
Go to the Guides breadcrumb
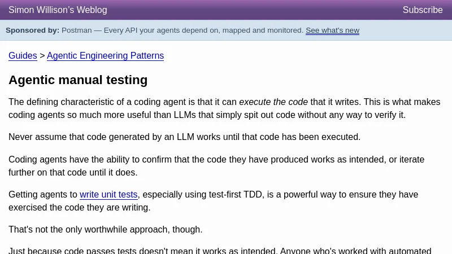pyautogui.click(x=23, y=56)
